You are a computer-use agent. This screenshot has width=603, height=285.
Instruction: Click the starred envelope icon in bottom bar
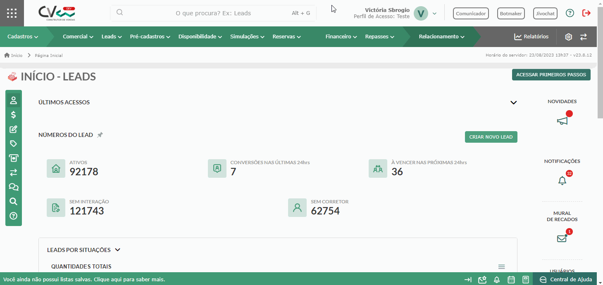click(x=482, y=280)
